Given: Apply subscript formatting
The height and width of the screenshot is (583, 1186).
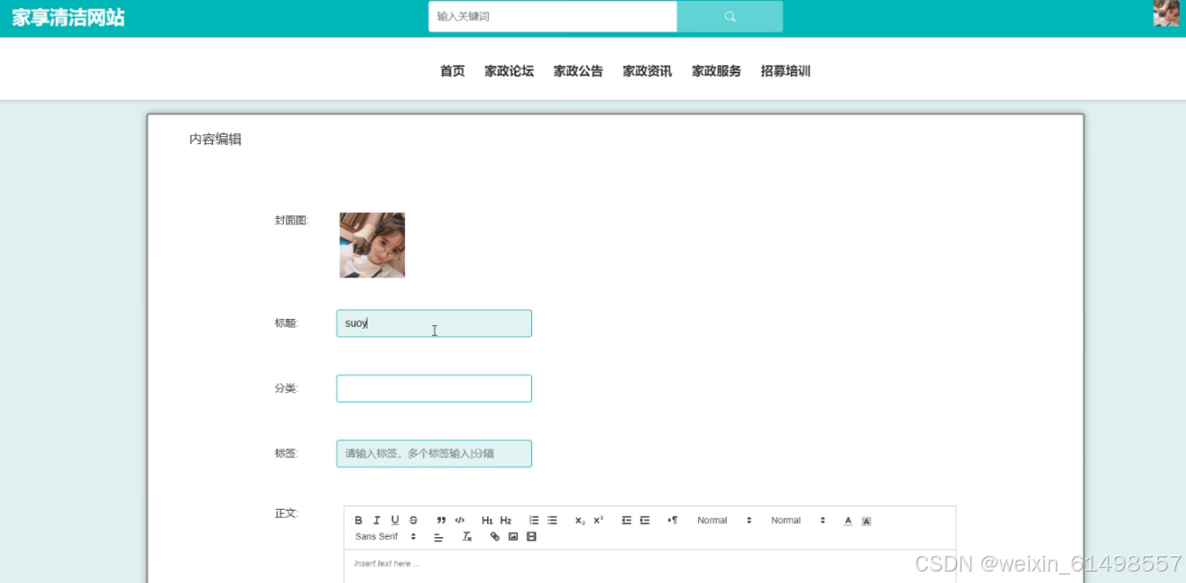Looking at the screenshot, I should 580,520.
